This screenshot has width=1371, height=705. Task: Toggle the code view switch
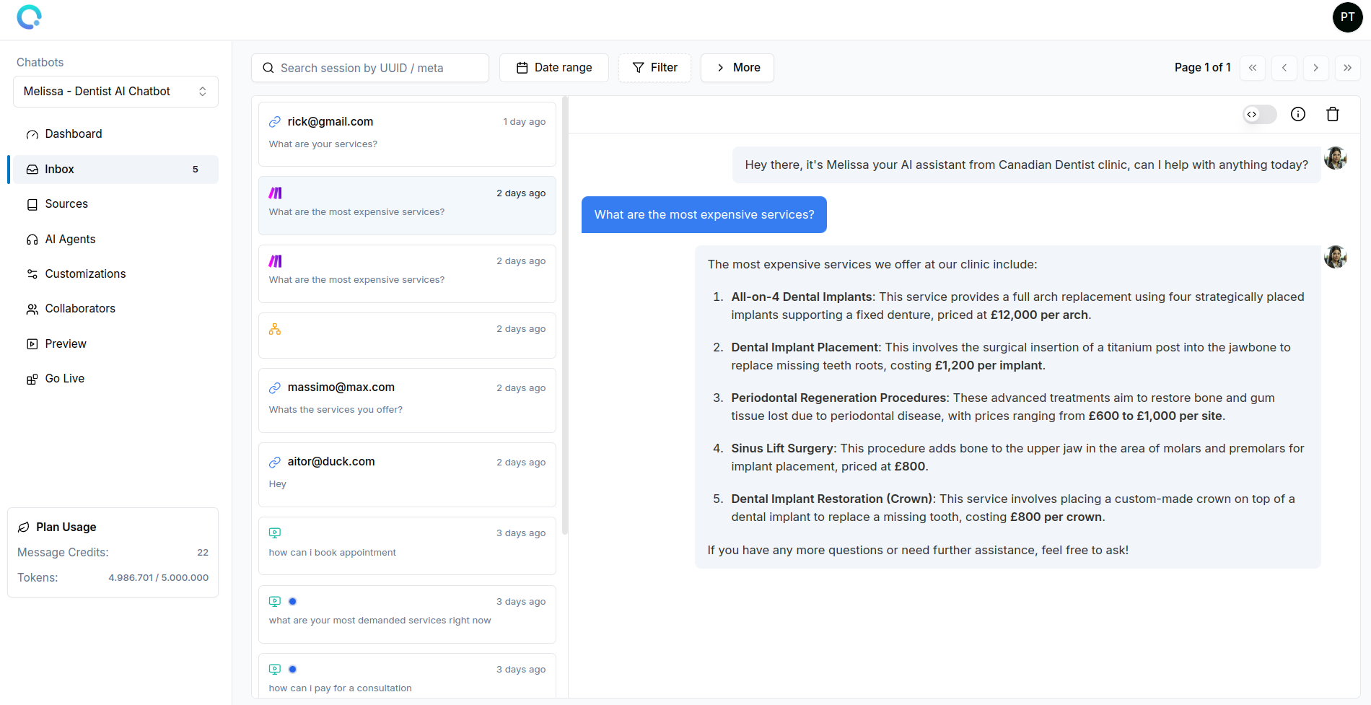[x=1259, y=114]
